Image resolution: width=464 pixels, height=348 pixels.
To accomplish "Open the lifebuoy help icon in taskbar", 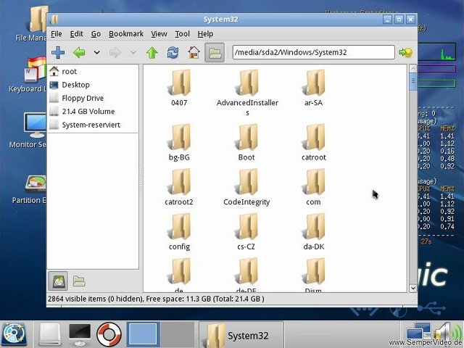I will 109,334.
